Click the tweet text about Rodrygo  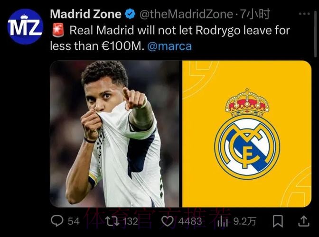pyautogui.click(x=170, y=38)
